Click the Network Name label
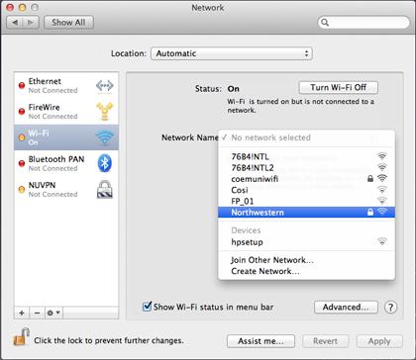The height and width of the screenshot is (360, 416). [x=189, y=137]
